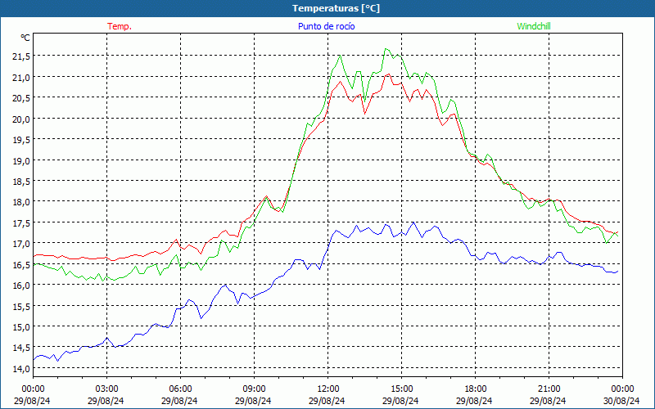Click the Temperaturas [°C] chart title
Viewport: 655px width, 409px height.
coord(336,8)
